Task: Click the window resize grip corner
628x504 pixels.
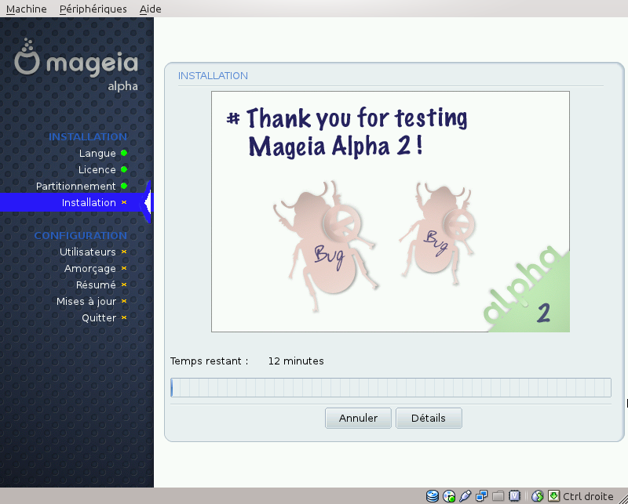Action: [623, 499]
